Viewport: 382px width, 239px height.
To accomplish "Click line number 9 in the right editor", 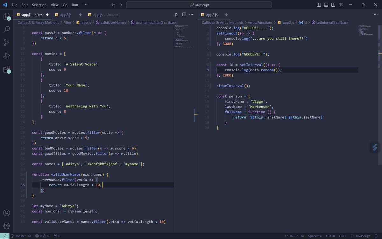I will 208,70.
